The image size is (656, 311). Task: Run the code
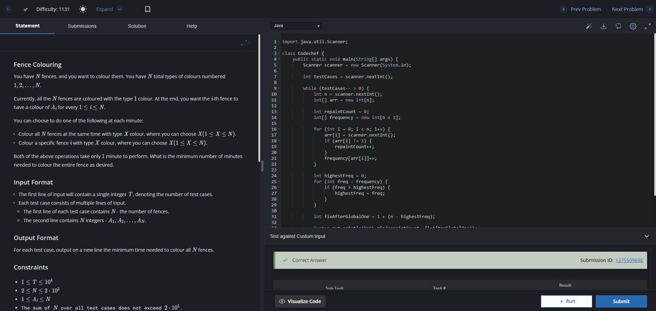click(566, 301)
